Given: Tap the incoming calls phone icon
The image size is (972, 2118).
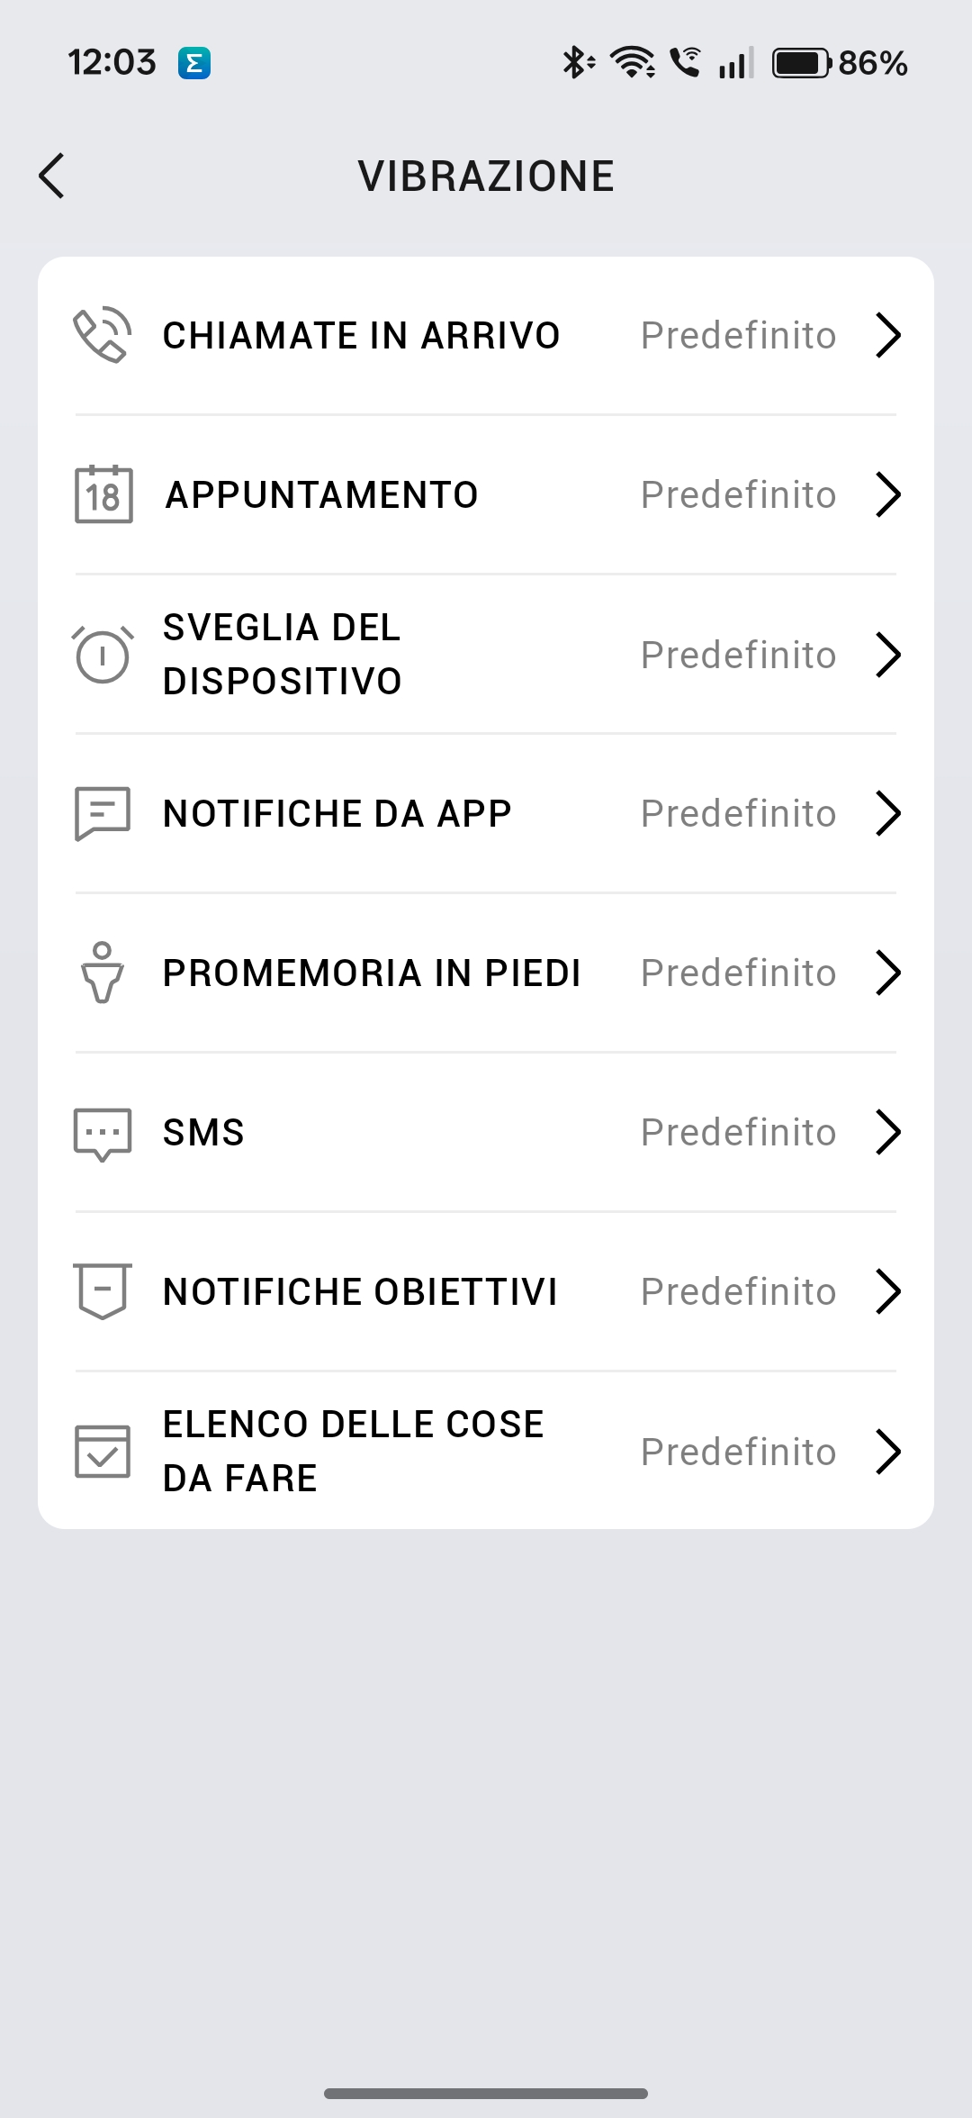Looking at the screenshot, I should coord(103,335).
